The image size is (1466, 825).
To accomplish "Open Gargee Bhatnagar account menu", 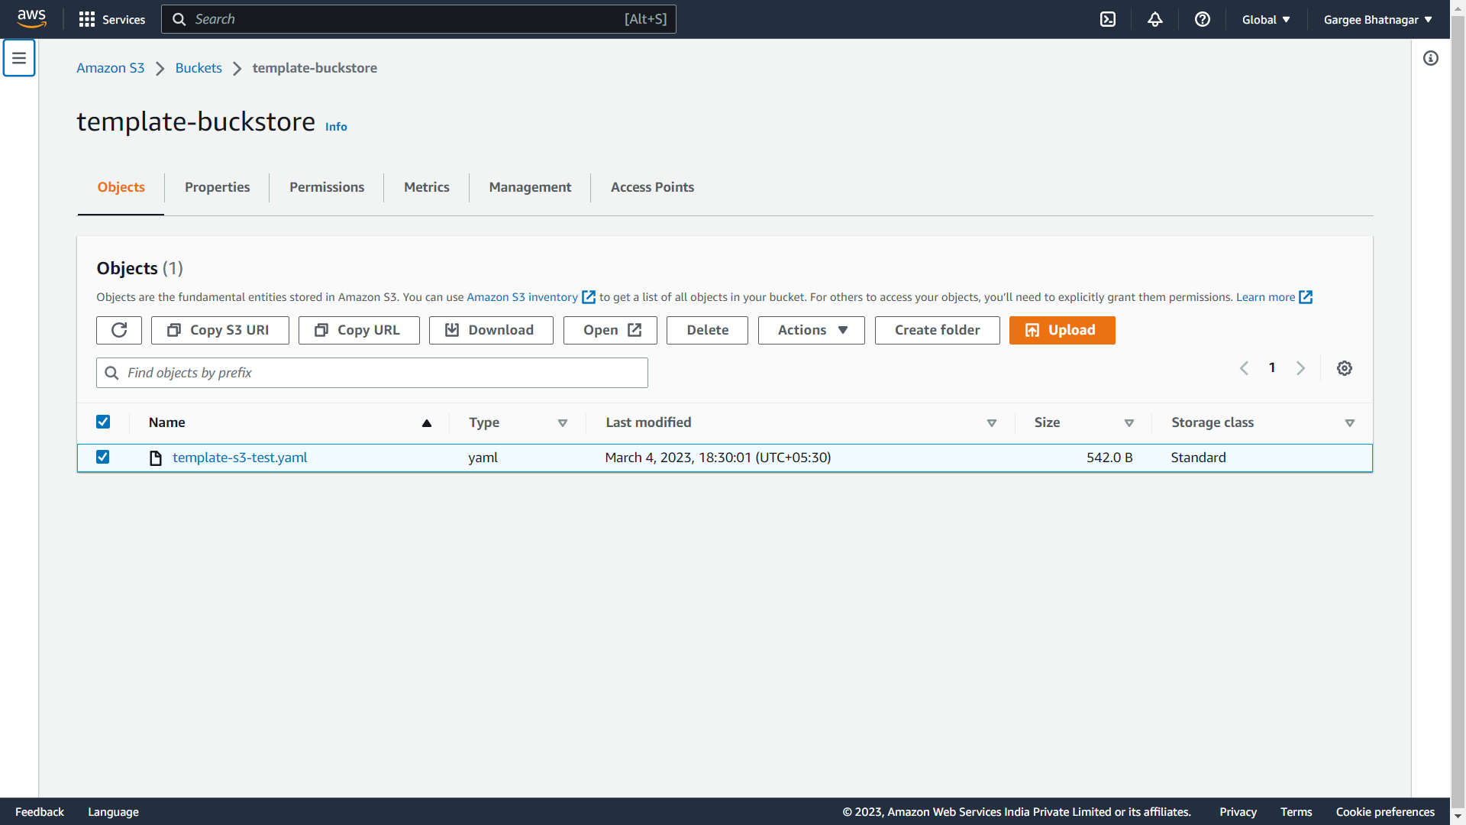I will (1377, 19).
